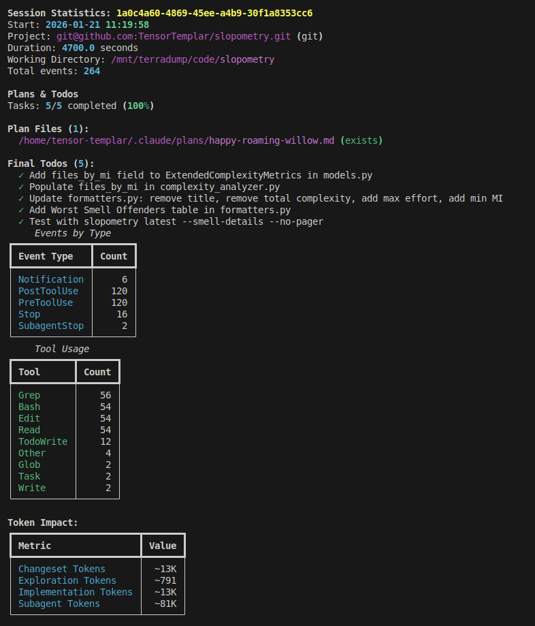535x626 pixels.
Task: Click the Implementation Tokens row
Action: pyautogui.click(x=98, y=592)
